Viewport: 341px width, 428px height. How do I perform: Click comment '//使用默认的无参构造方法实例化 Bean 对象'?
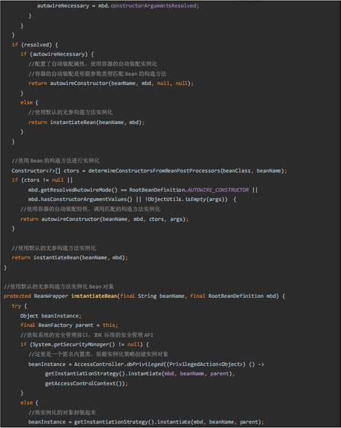coord(59,287)
